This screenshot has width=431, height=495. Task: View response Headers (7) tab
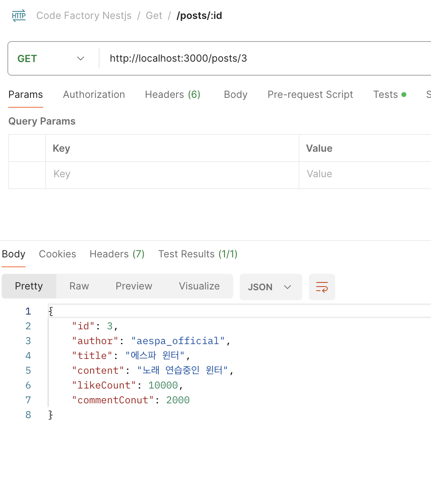117,254
